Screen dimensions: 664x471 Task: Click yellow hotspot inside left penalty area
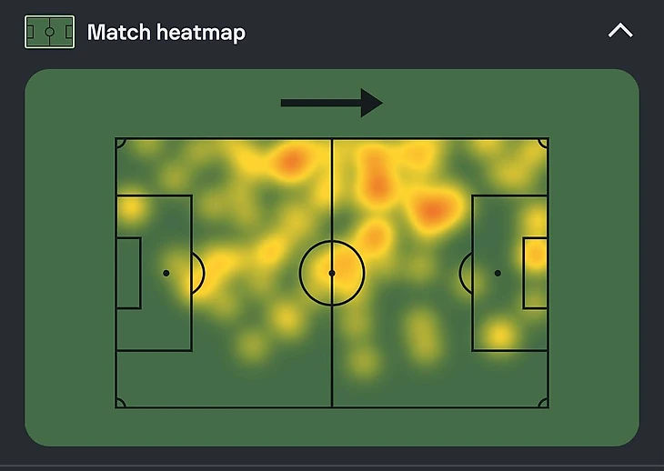pos(131,210)
